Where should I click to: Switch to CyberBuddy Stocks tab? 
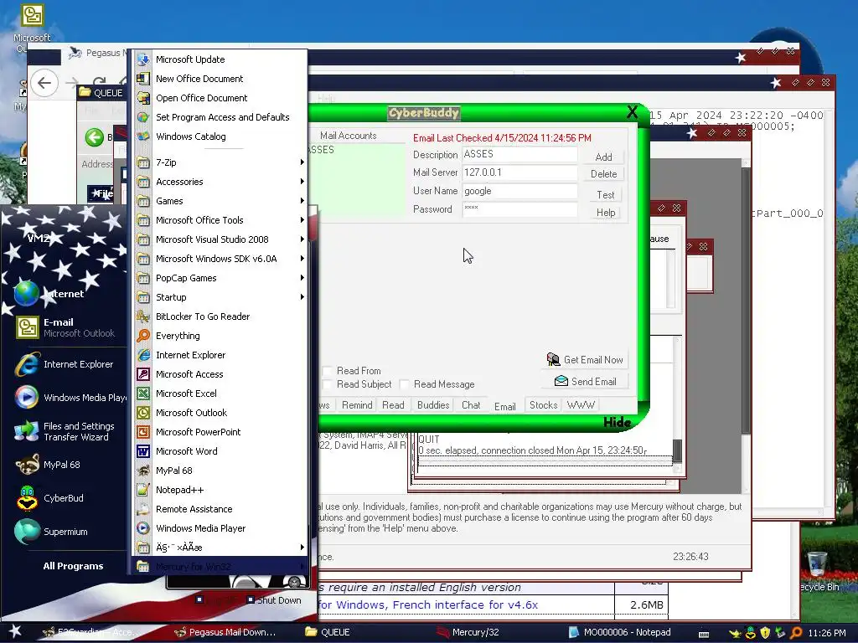[x=543, y=405]
